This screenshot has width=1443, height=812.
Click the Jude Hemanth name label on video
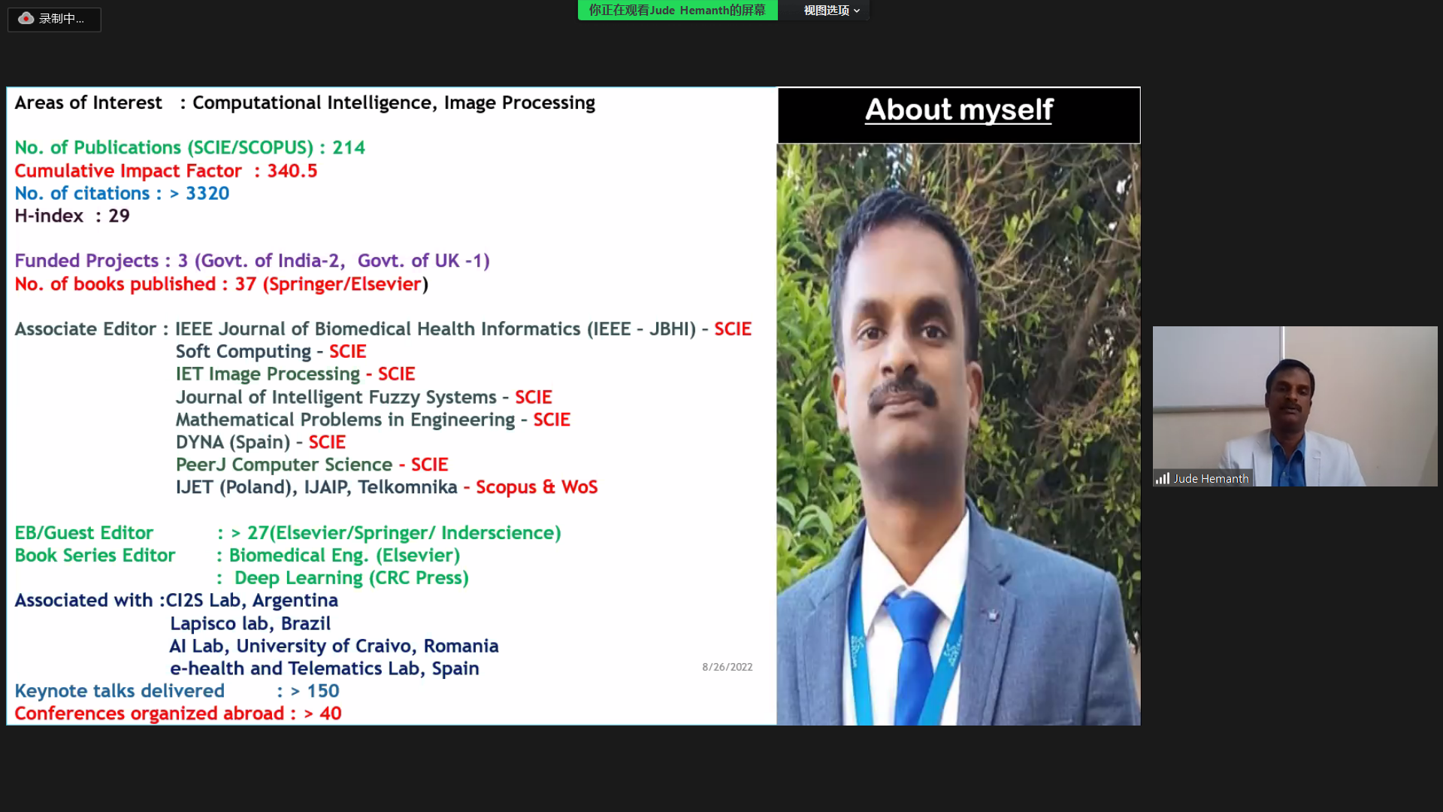[1211, 478]
